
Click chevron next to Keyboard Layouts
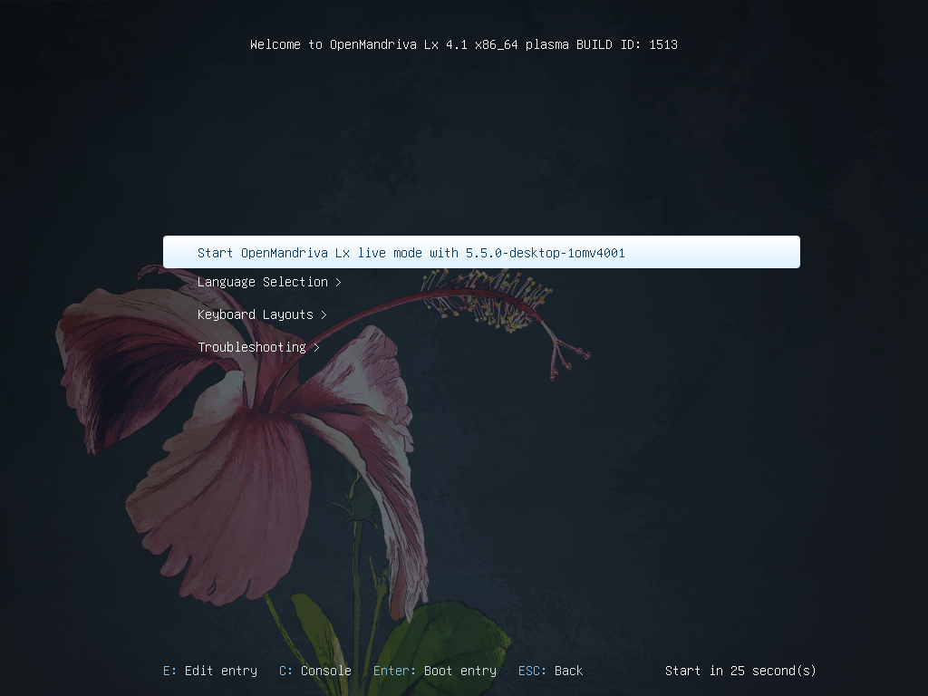tap(324, 314)
